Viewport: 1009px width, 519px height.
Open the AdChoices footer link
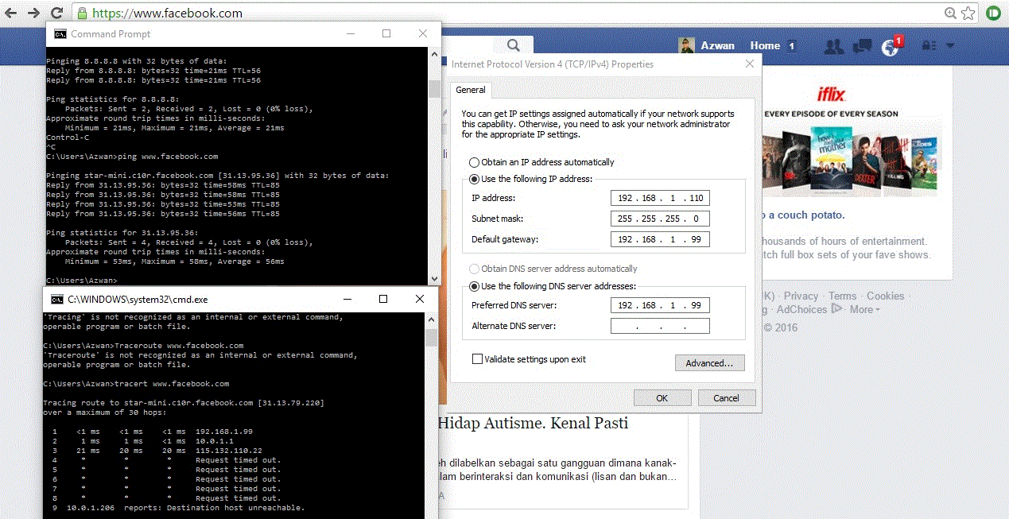click(802, 309)
